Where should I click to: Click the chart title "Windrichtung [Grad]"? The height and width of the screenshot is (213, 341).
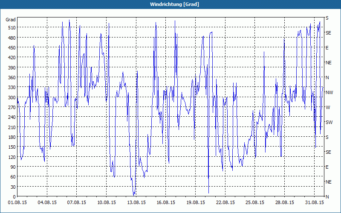coord(174,4)
